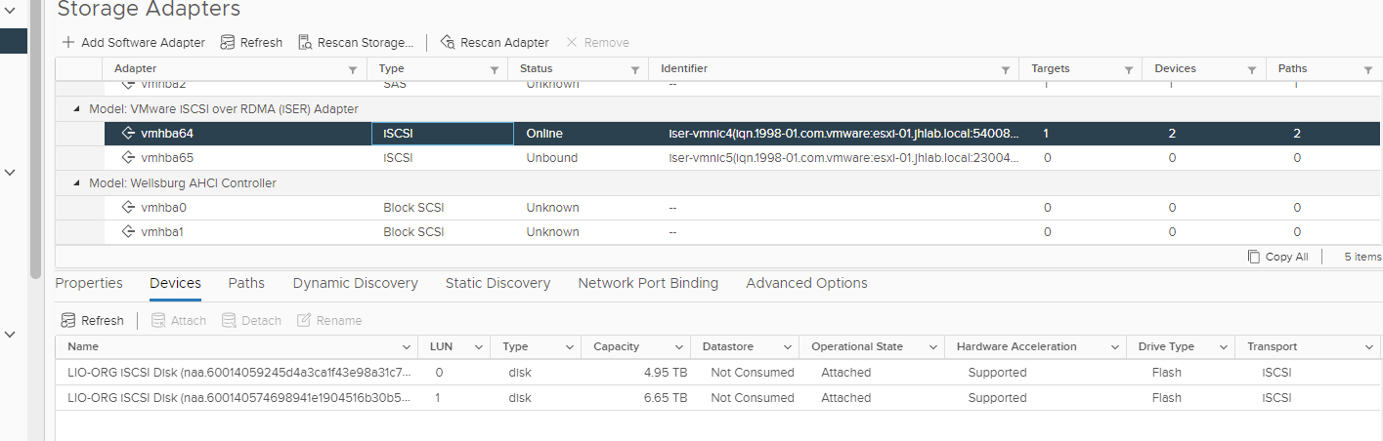The width and height of the screenshot is (1383, 441).
Task: Open the Static Discovery tab
Action: click(497, 283)
